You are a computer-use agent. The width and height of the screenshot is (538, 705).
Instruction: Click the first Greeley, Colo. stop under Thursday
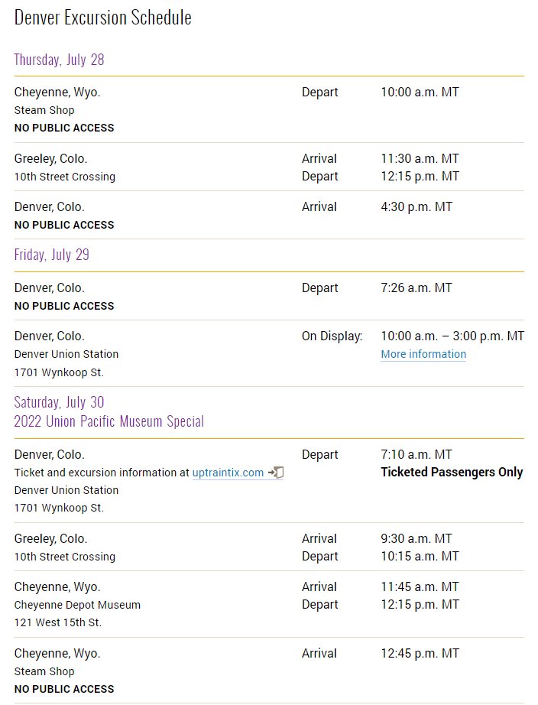tap(50, 159)
